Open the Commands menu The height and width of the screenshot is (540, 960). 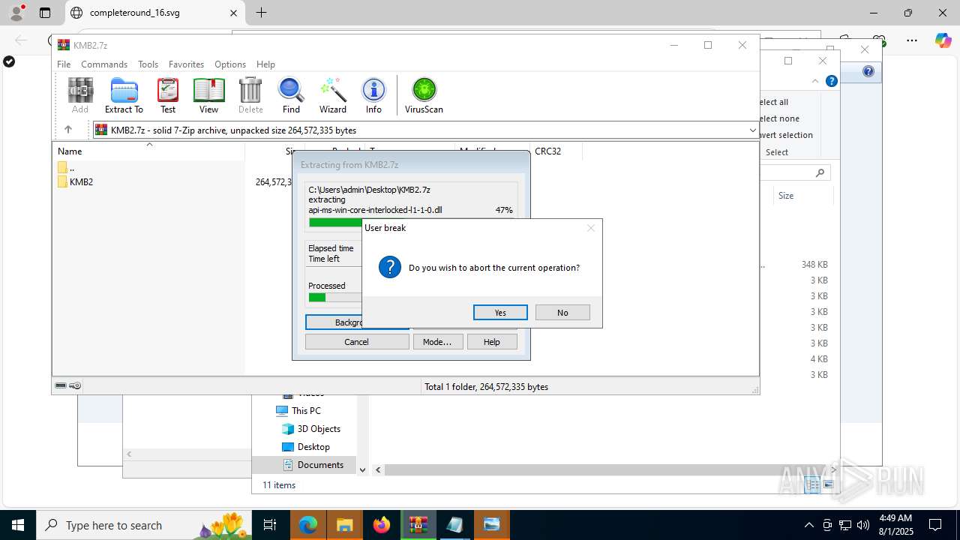click(x=104, y=64)
